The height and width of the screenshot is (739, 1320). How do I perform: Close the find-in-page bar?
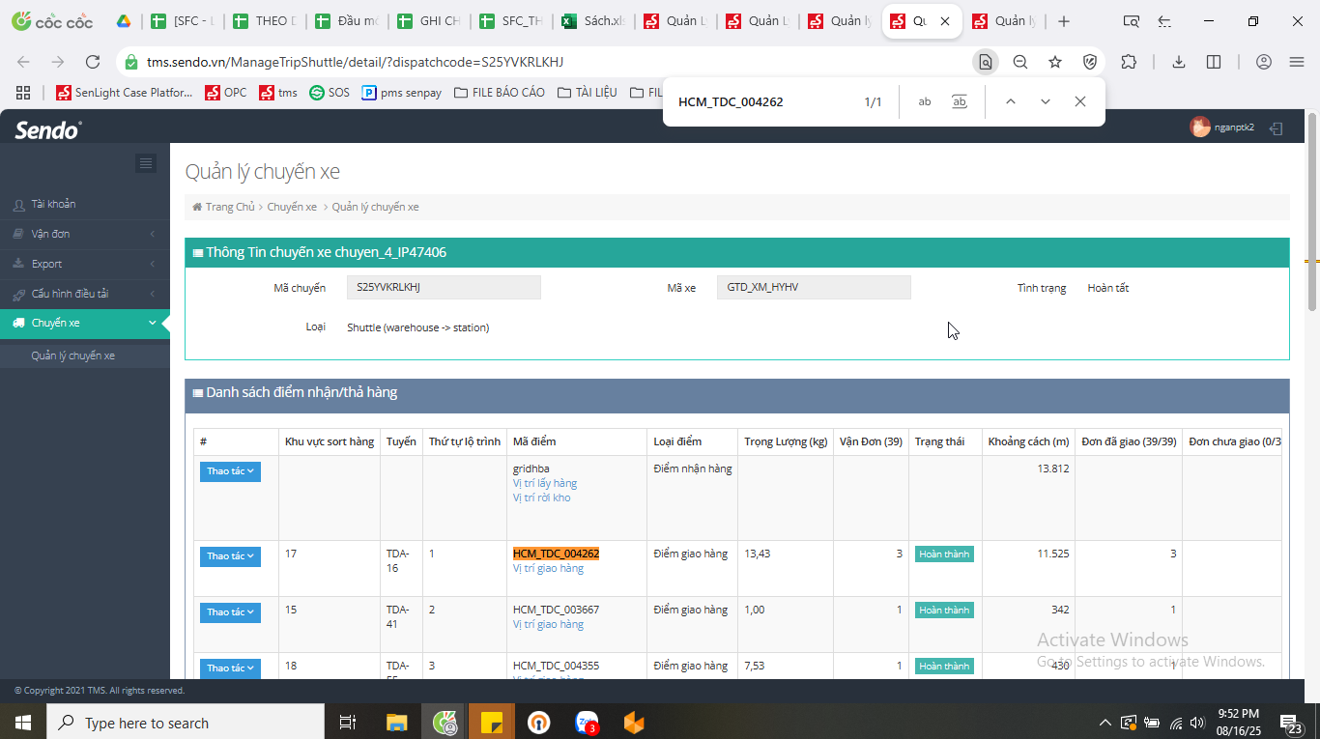pyautogui.click(x=1080, y=101)
